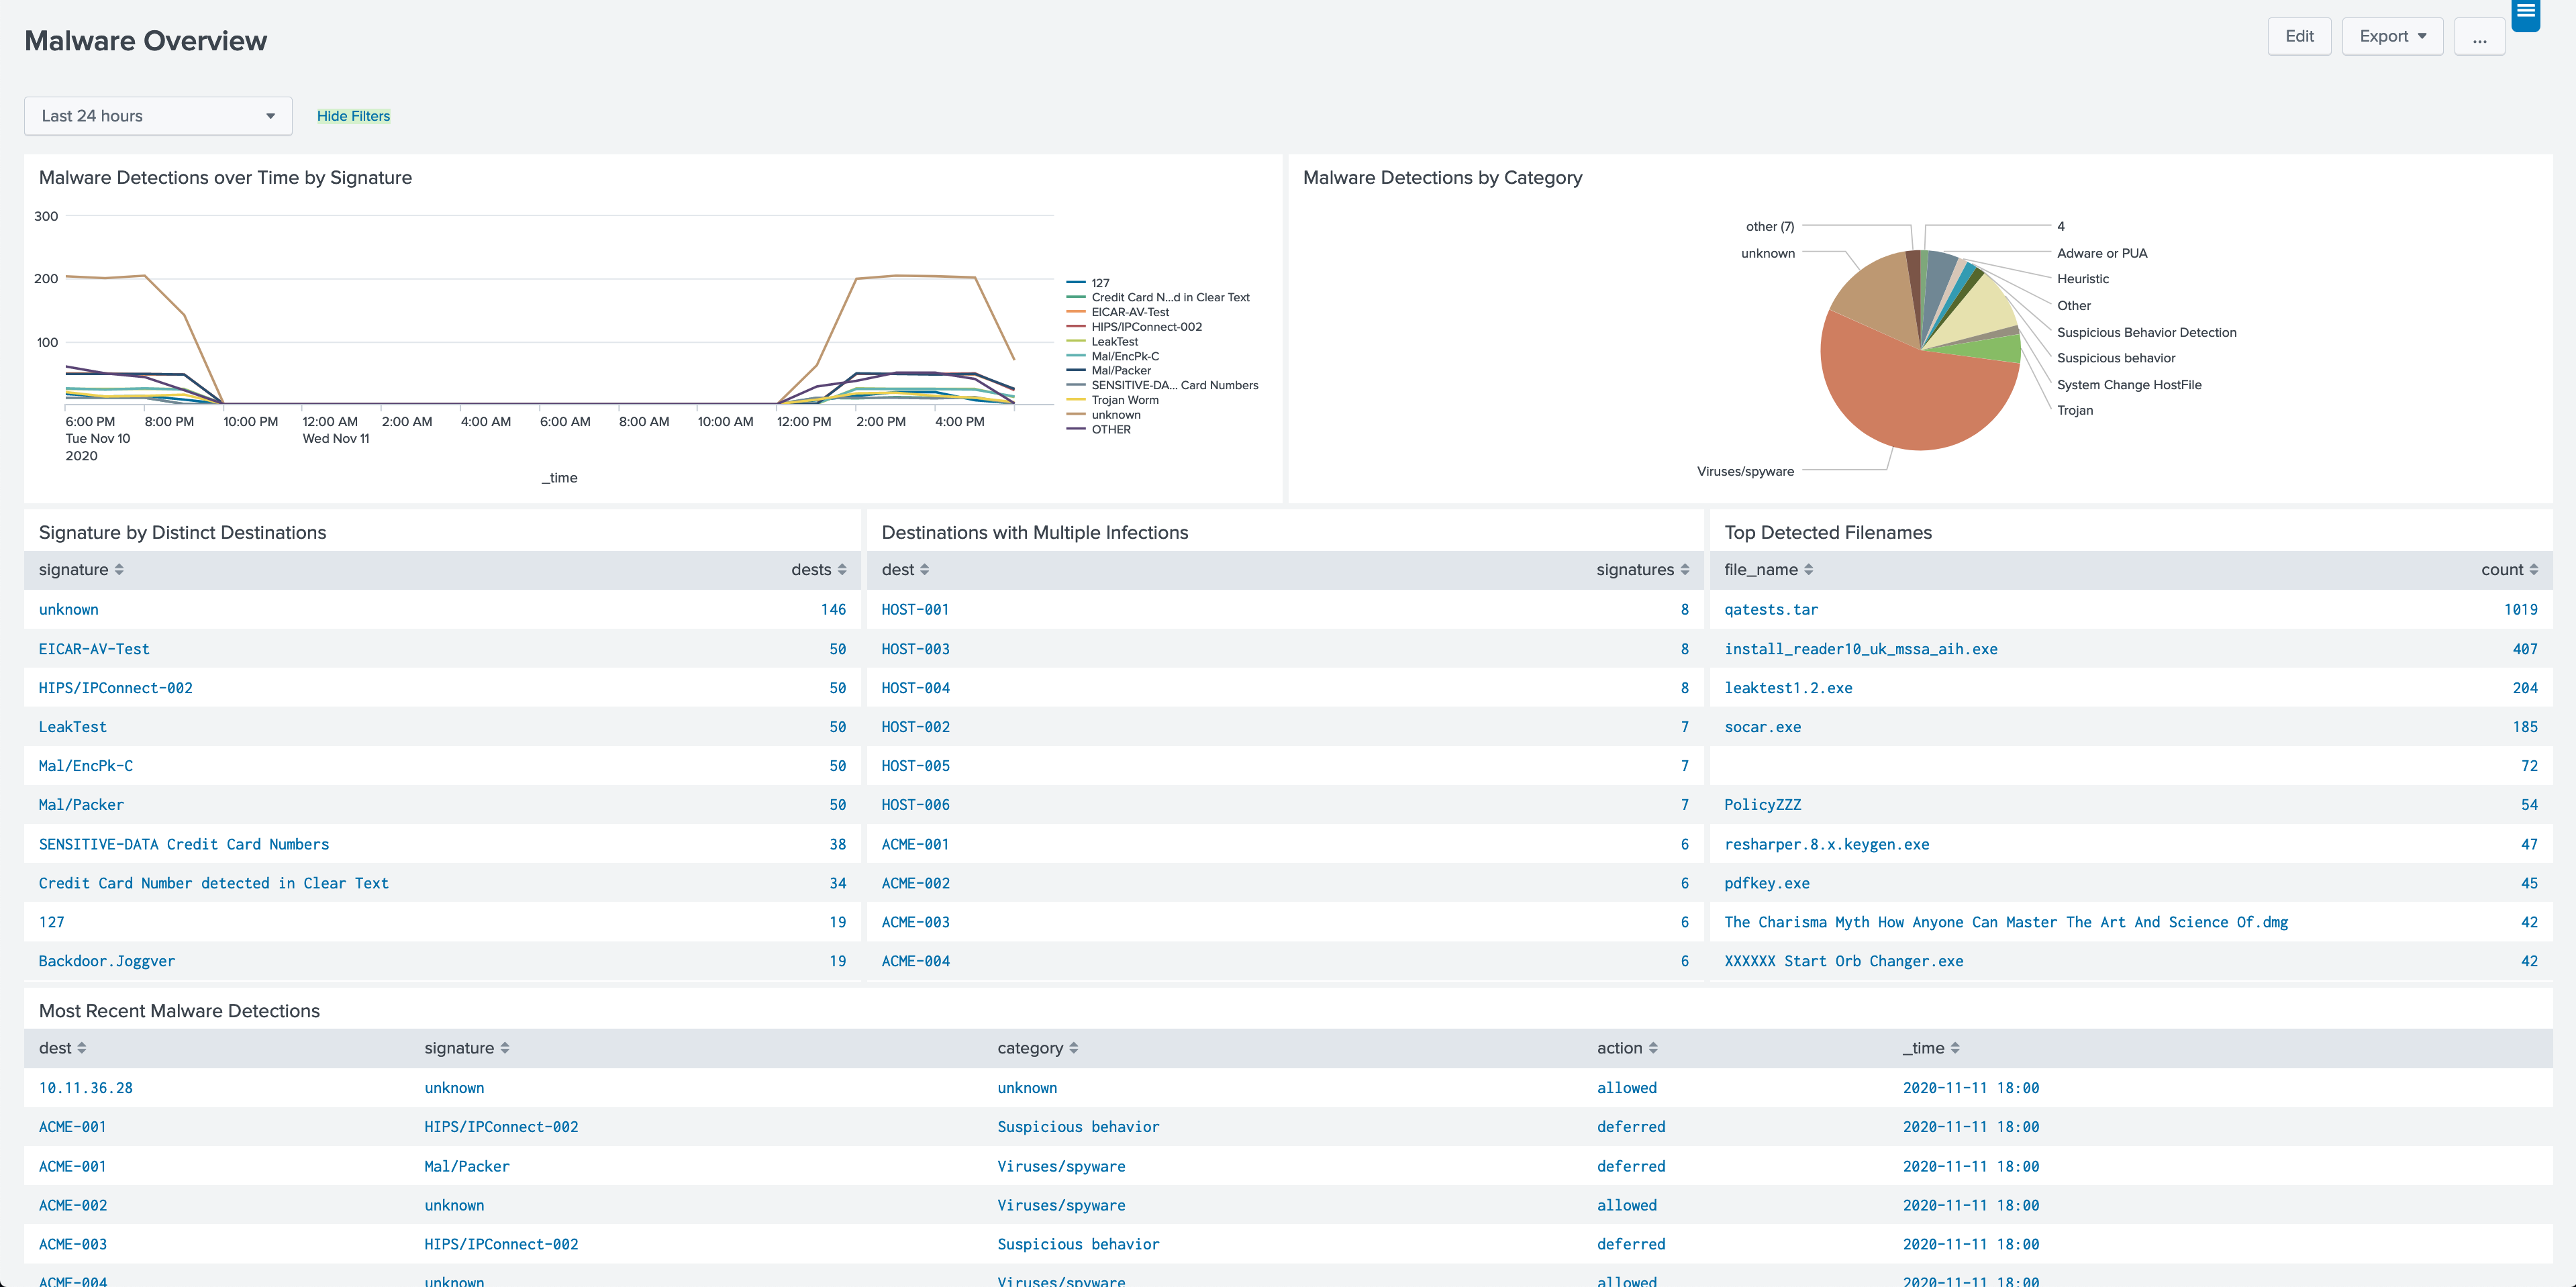Viewport: 2576px width, 1287px height.
Task: Click the Hide Filters link
Action: (x=353, y=116)
